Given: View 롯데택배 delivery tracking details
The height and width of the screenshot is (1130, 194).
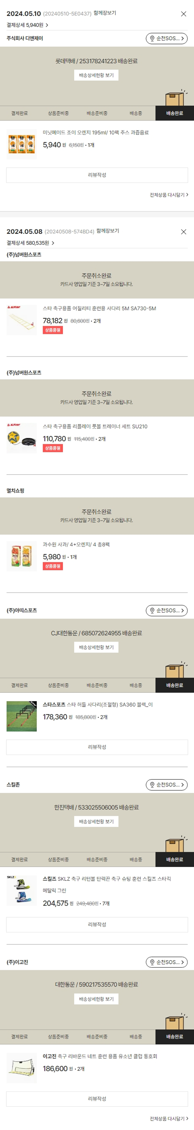Looking at the screenshot, I should [96, 75].
